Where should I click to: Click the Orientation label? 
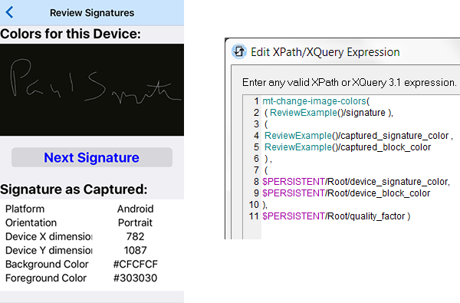[31, 222]
